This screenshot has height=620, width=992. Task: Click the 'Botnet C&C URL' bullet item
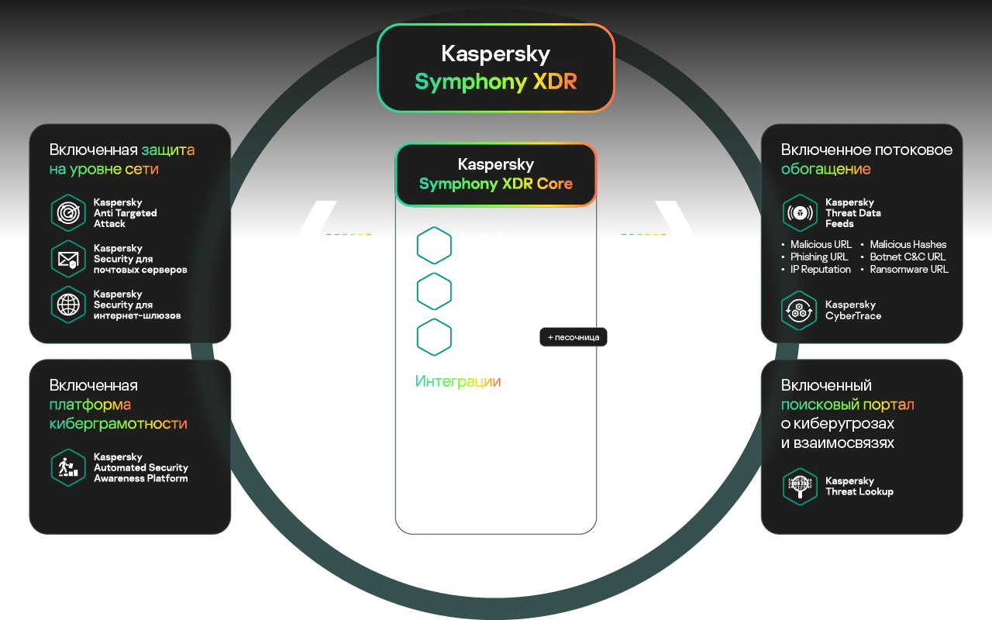(x=904, y=257)
